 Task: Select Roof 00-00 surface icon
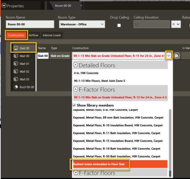tap(16, 87)
